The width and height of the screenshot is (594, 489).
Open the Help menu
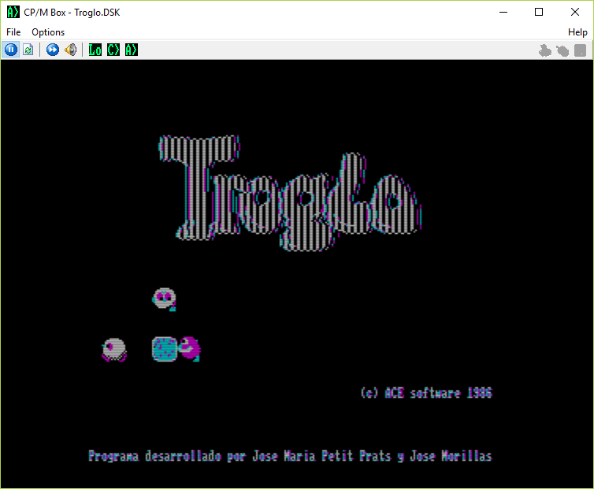click(x=577, y=32)
